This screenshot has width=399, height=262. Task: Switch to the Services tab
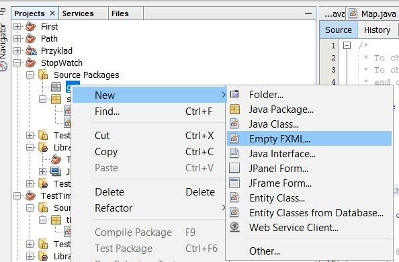(78, 13)
